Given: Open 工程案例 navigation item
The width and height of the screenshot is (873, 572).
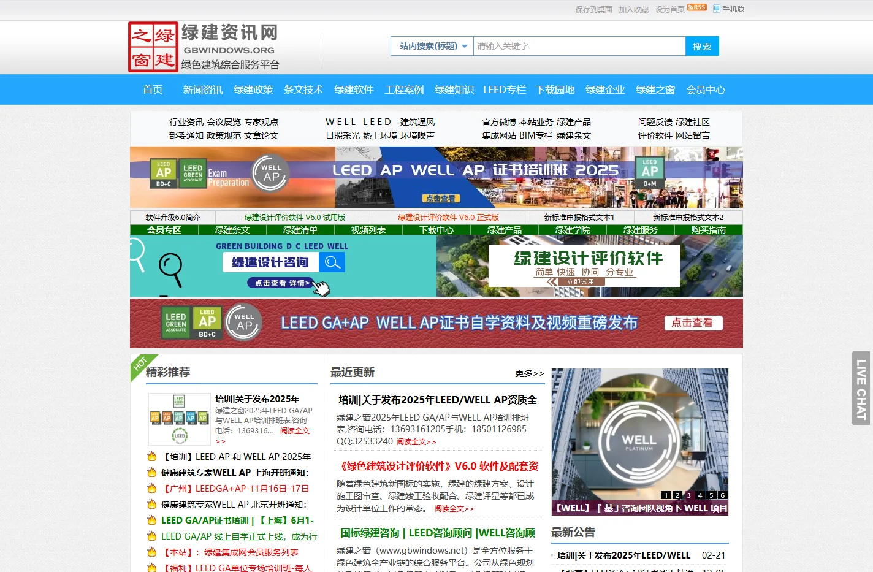Looking at the screenshot, I should point(404,90).
